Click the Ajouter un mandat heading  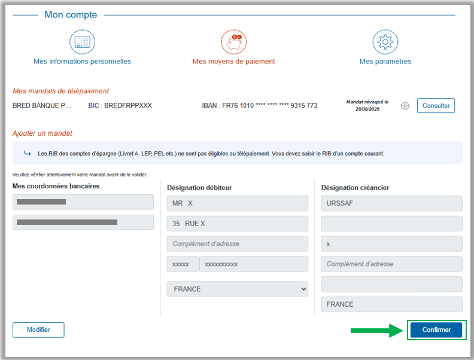pos(42,133)
